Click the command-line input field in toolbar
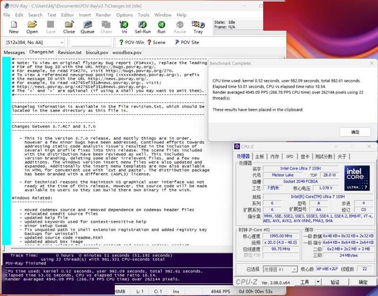The image size is (378, 296). pos(91,42)
